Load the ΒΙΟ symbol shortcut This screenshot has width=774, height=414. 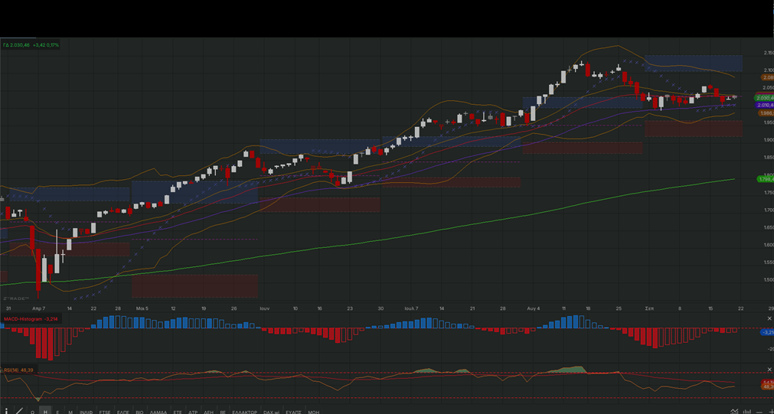coord(139,412)
